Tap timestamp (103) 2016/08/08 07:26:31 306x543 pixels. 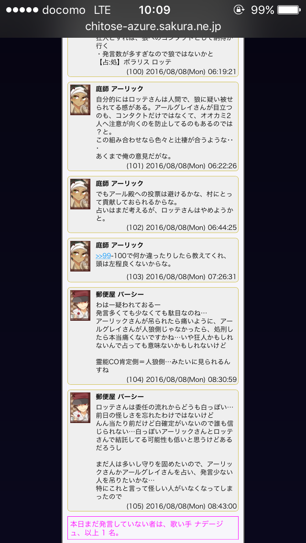click(x=182, y=277)
